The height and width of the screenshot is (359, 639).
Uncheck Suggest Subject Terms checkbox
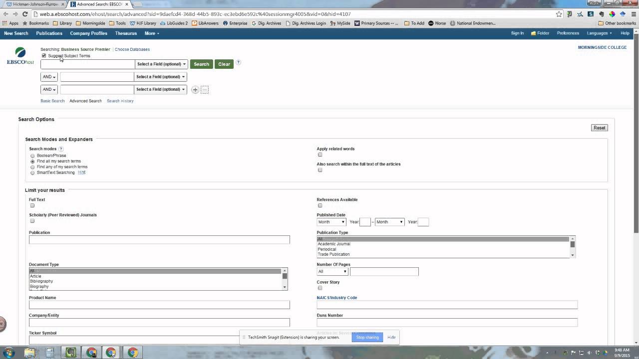44,56
